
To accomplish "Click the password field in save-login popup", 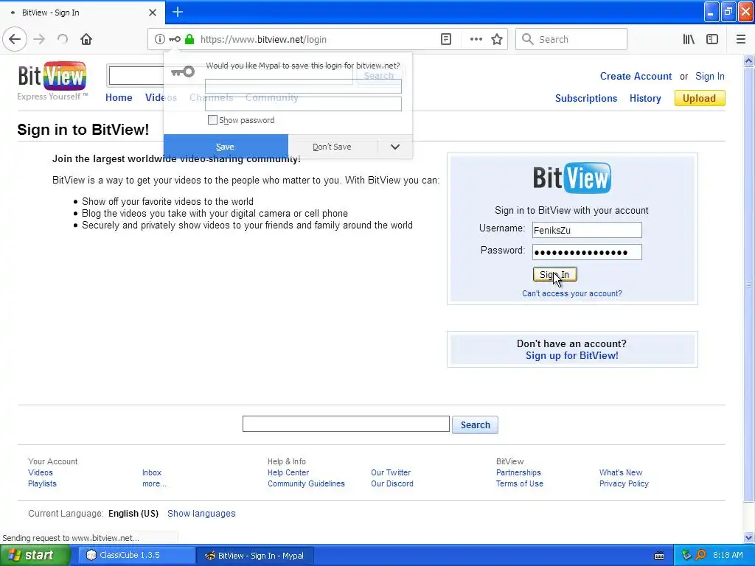I will pyautogui.click(x=303, y=103).
